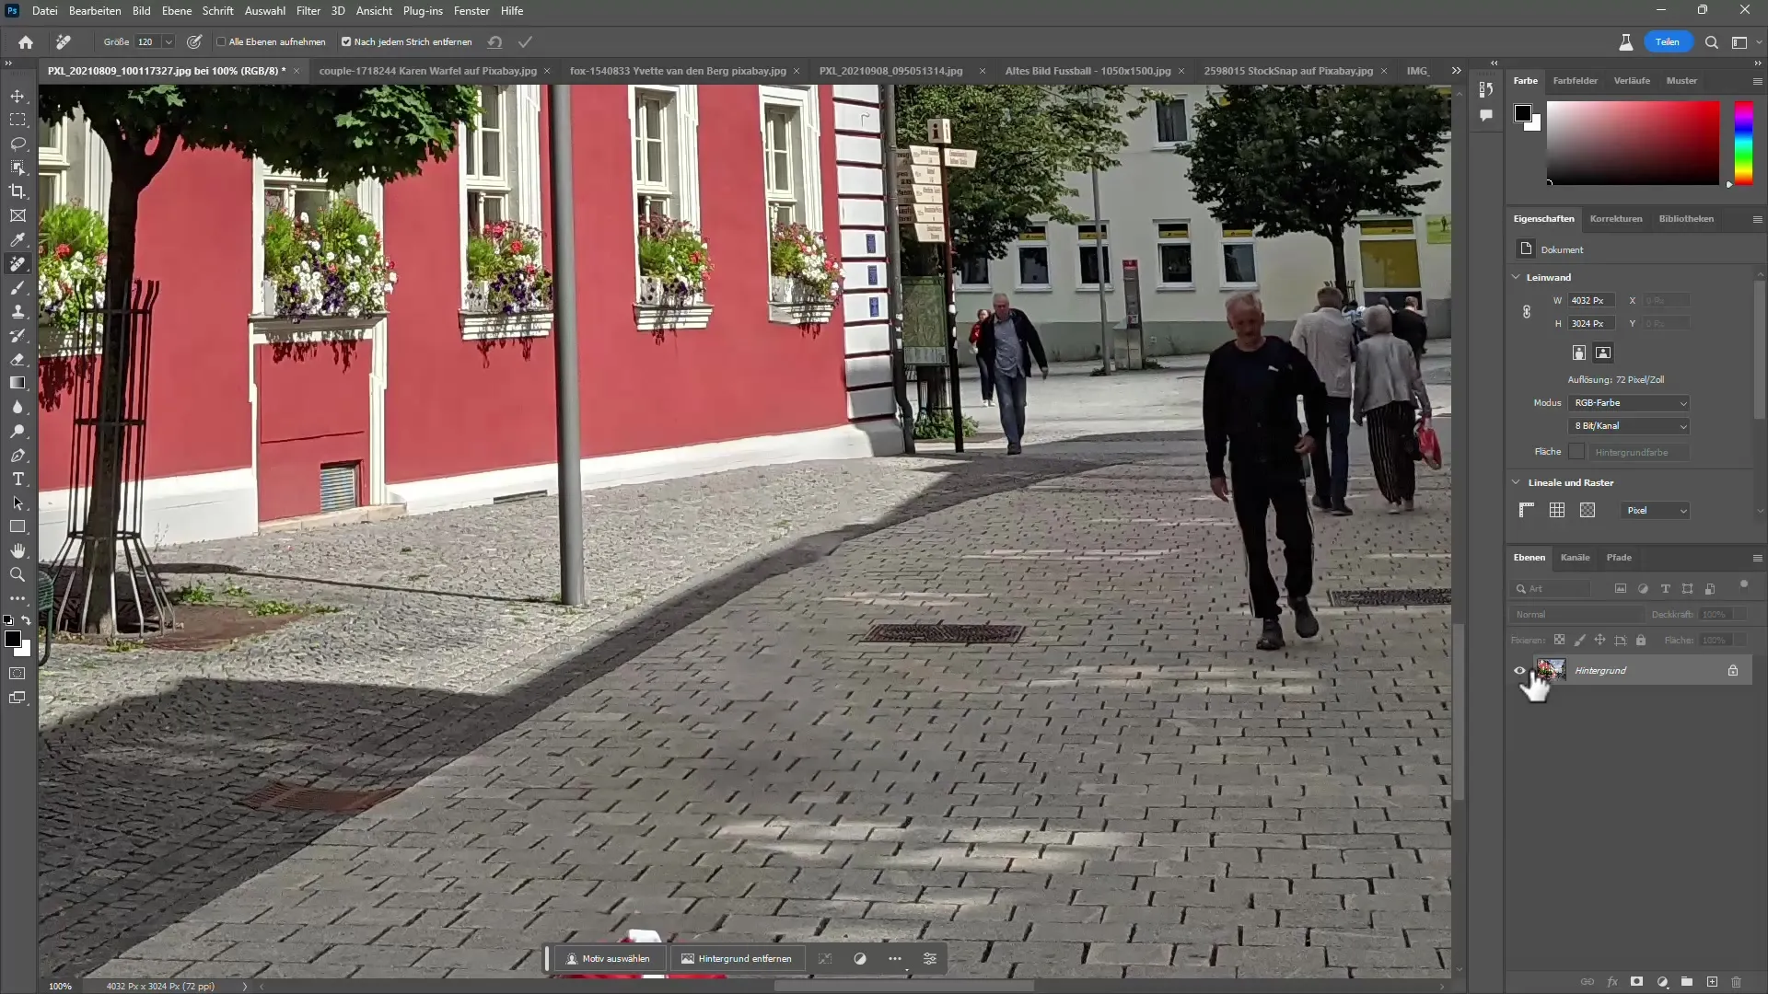1768x994 pixels.
Task: Select the Pen tool
Action: pyautogui.click(x=18, y=457)
